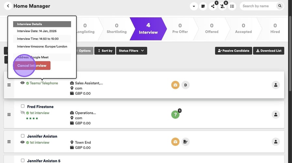
Task: Open Fred Firestone's profile person icon
Action: click(x=276, y=115)
